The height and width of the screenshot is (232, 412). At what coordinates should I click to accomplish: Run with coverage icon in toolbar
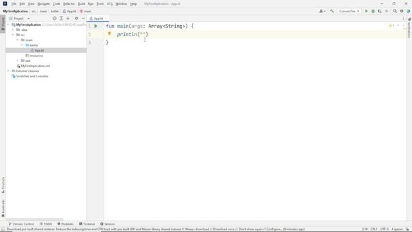point(380,12)
